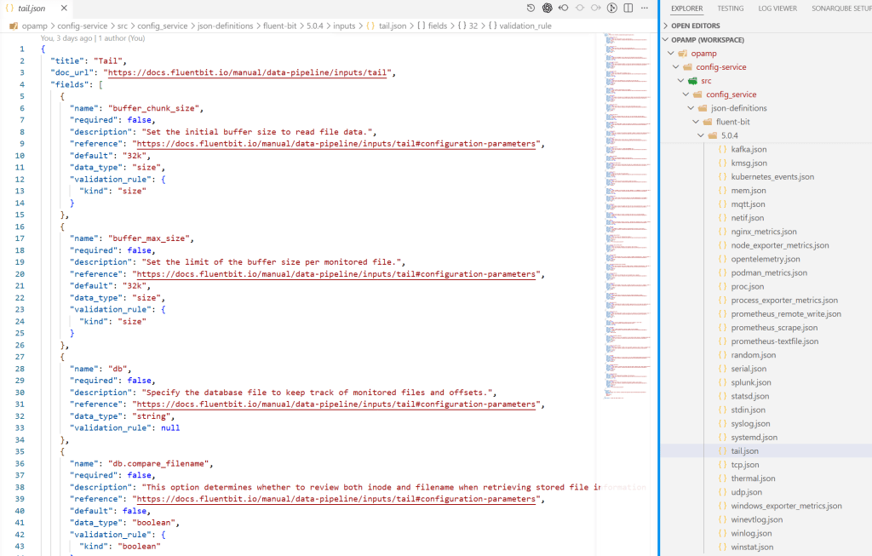Open the editor More Actions ellipsis
The image size is (872, 556).
[x=645, y=8]
